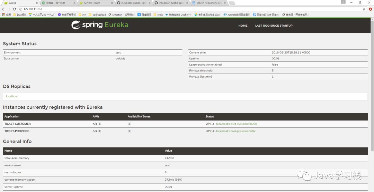This screenshot has height=192, width=374.
Task: Click the 'Renews (last min)' row label
Action: [201, 77]
